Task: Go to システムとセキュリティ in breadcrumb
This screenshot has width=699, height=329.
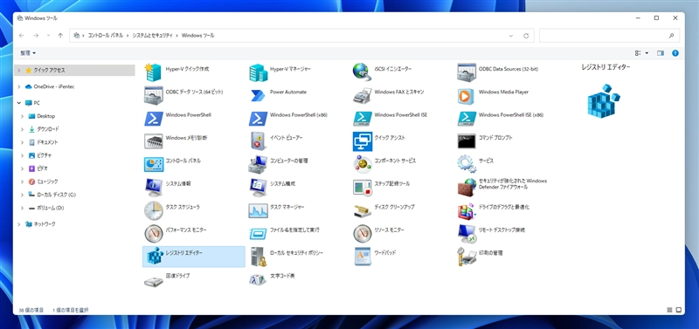Action: (x=152, y=35)
